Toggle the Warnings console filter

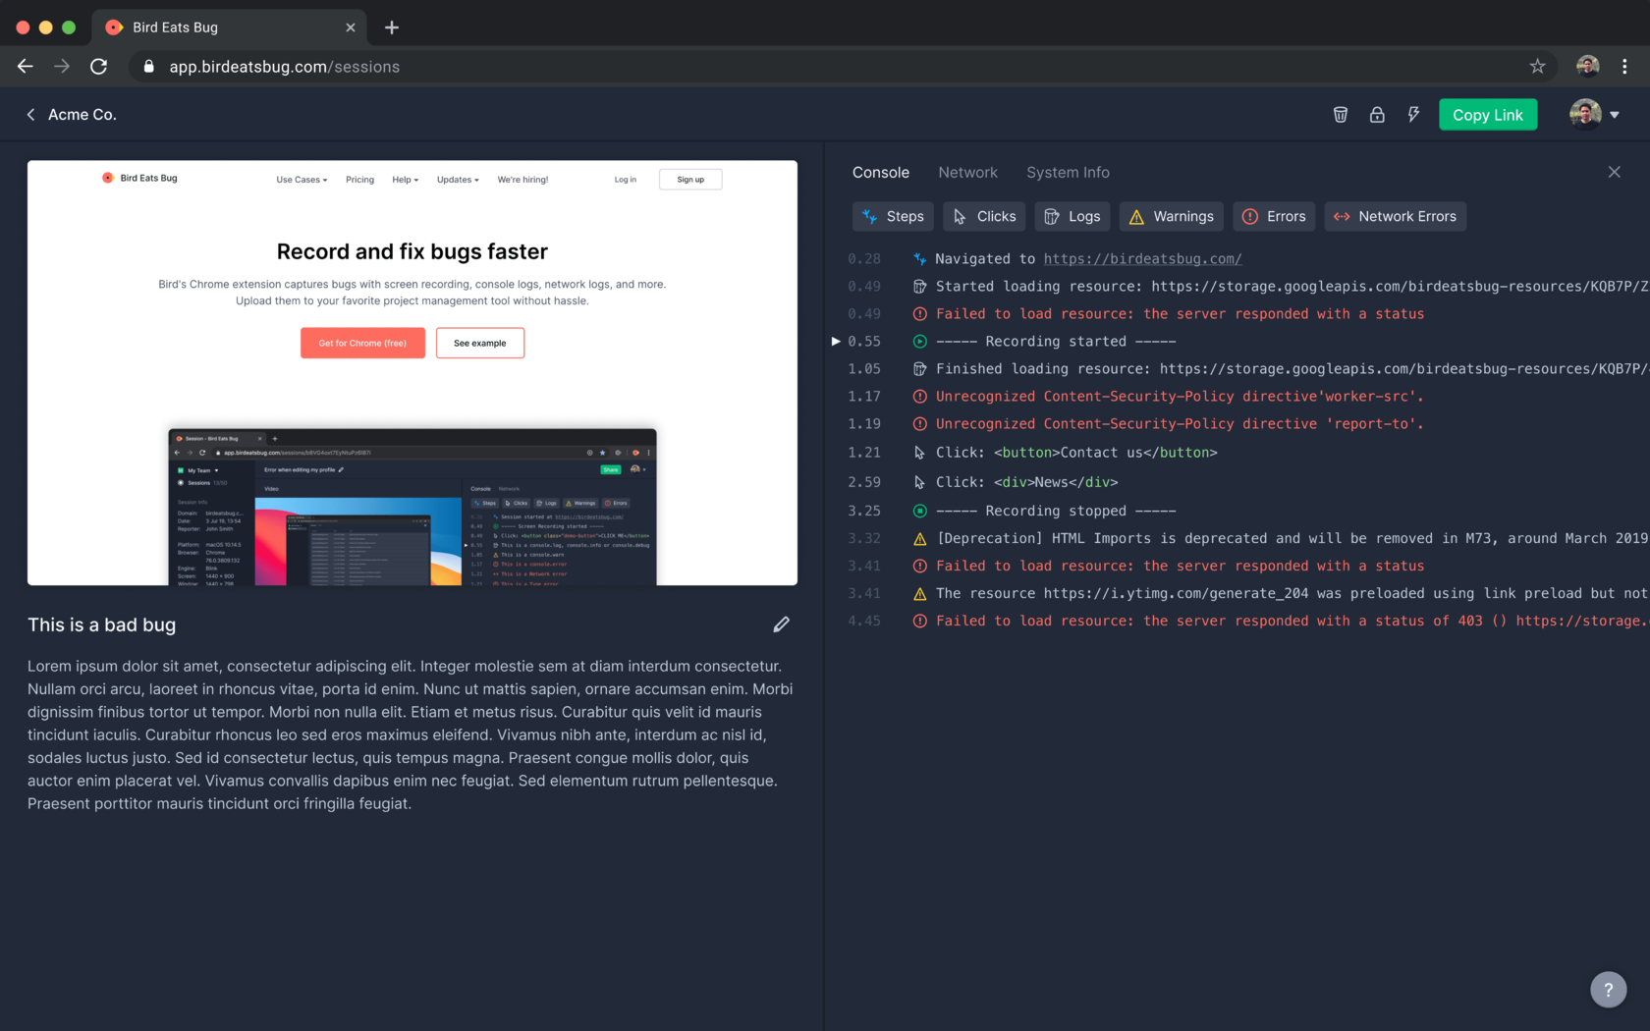pyautogui.click(x=1171, y=216)
